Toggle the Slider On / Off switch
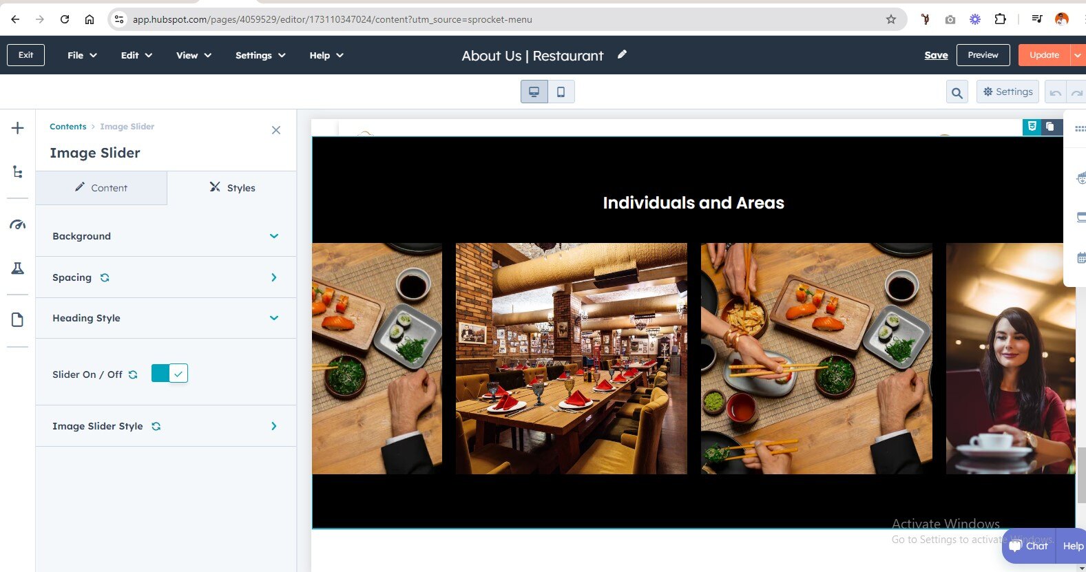 (x=169, y=374)
